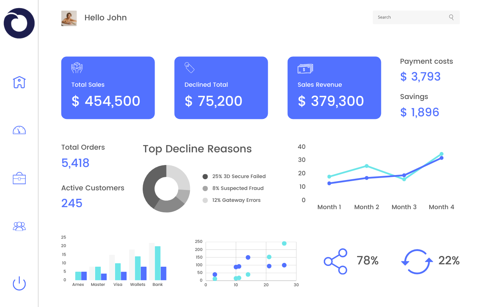This screenshot has height=307, width=491.
Task: Click the Total Orders value 5,418
Action: [75, 163]
